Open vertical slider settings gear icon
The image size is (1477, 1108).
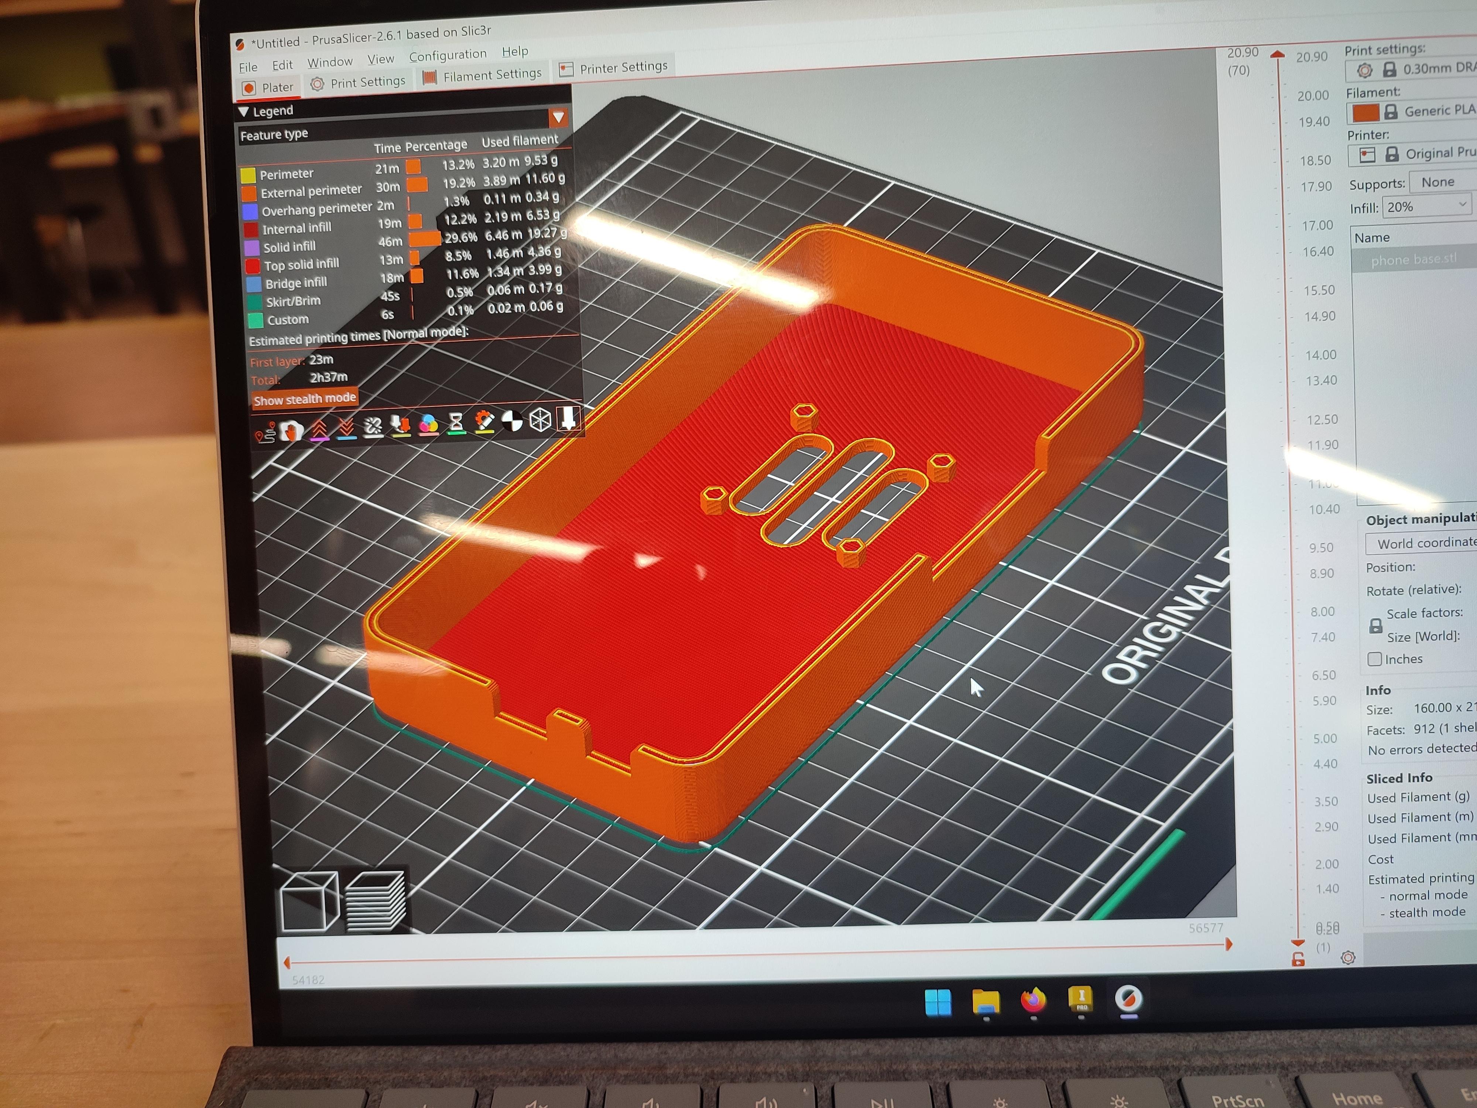pos(1348,958)
